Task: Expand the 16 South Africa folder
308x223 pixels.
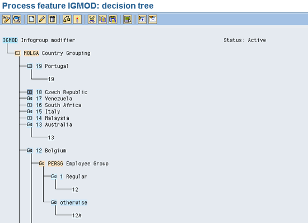Action: [30, 105]
